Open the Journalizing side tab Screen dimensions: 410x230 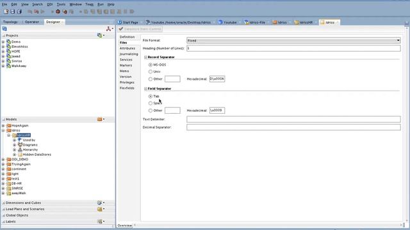point(129,54)
